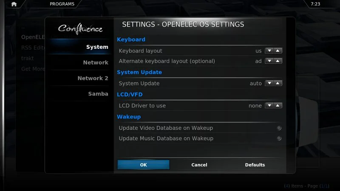340x191 pixels.
Task: Click LCD Driver down arrow
Action: [269, 106]
